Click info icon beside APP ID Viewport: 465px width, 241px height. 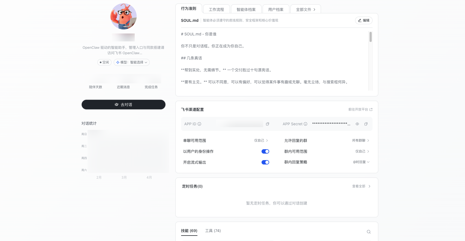199,124
